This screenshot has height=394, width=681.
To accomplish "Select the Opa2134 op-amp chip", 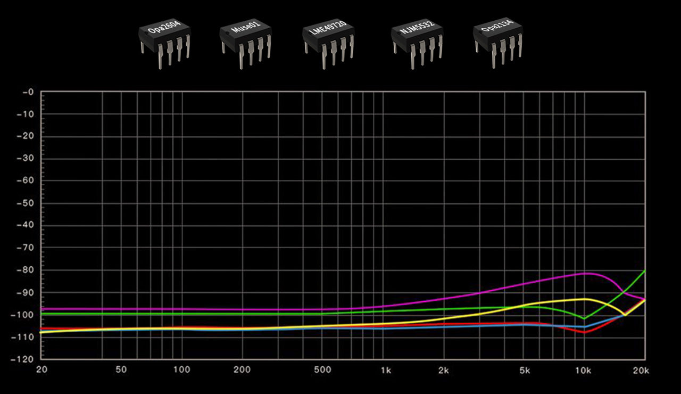I will tap(498, 44).
